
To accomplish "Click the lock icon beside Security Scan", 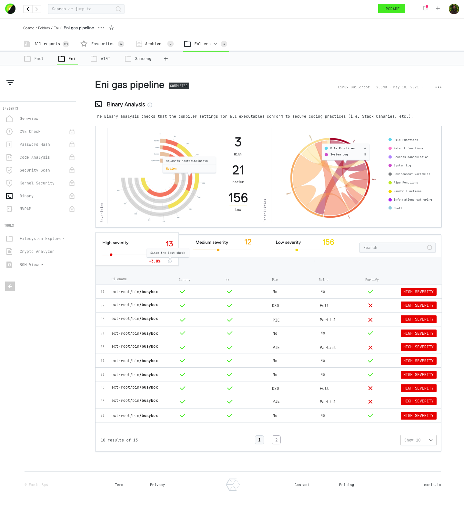I will point(72,170).
